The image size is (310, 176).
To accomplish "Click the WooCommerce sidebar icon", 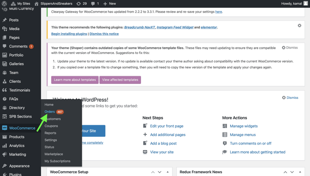I will point(5,128).
